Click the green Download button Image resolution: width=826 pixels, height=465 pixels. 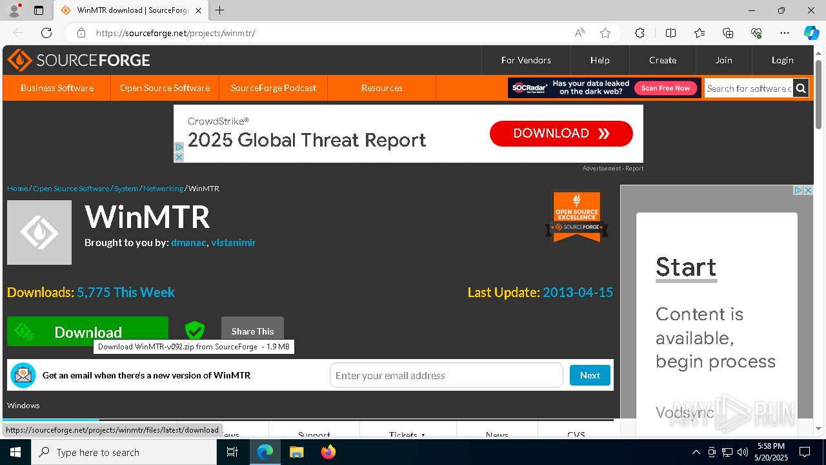point(88,331)
